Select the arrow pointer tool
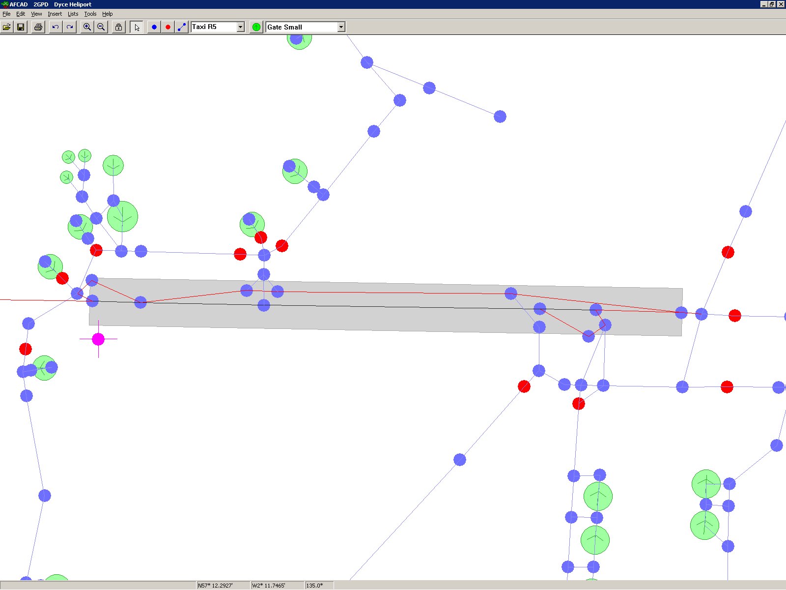Image resolution: width=786 pixels, height=590 pixels. point(137,27)
